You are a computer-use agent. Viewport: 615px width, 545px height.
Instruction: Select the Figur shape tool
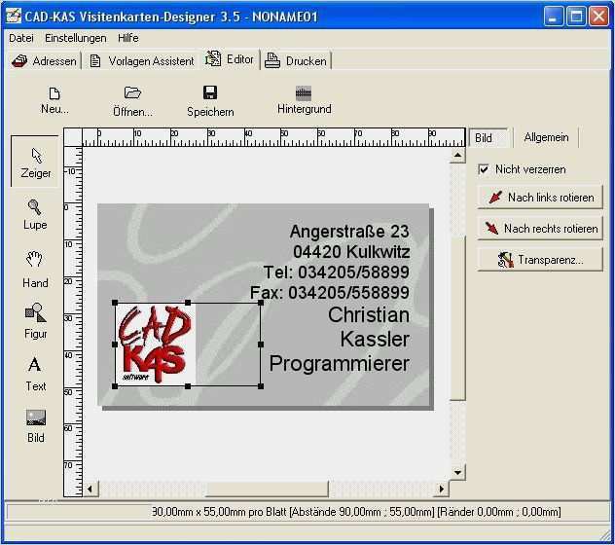pyautogui.click(x=35, y=320)
